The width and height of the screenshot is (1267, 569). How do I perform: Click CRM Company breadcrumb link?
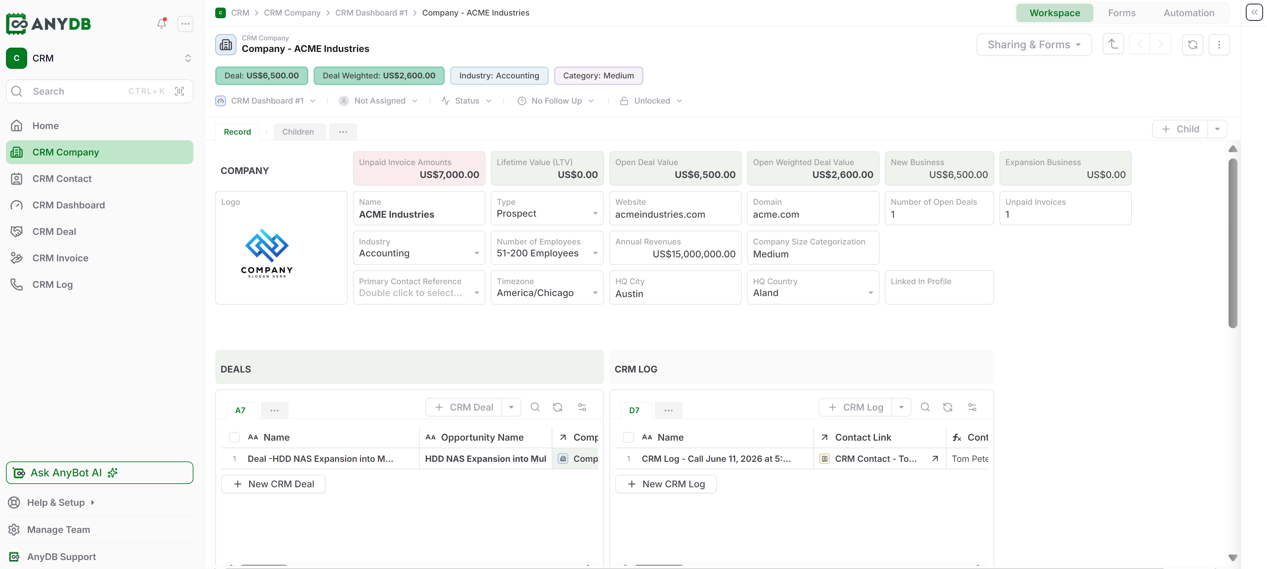292,13
